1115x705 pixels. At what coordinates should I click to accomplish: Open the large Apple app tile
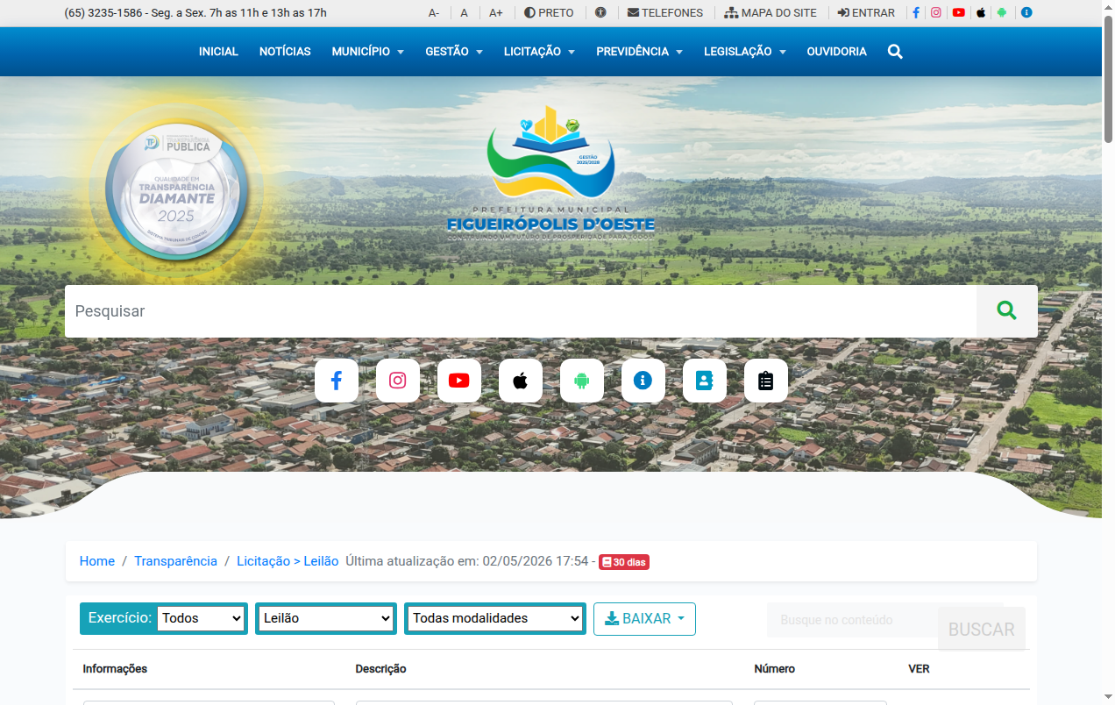pyautogui.click(x=521, y=381)
